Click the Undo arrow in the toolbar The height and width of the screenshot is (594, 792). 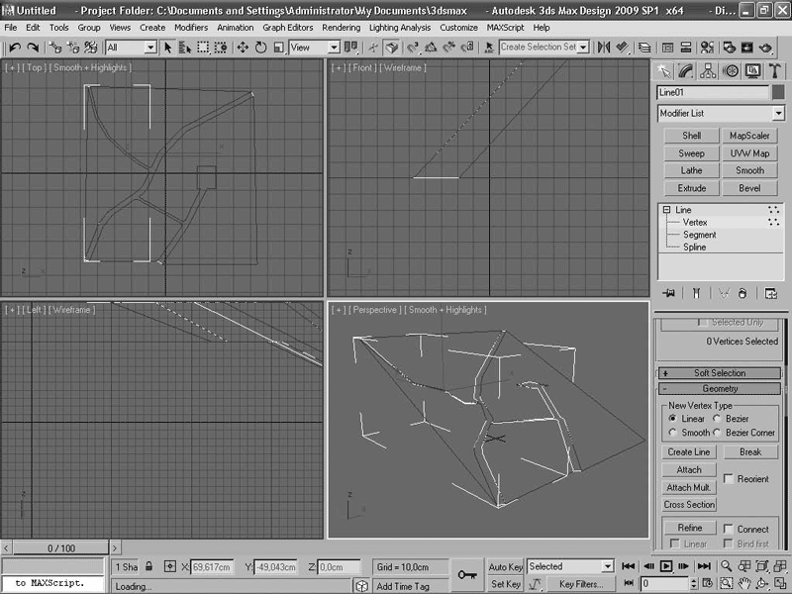pyautogui.click(x=15, y=47)
